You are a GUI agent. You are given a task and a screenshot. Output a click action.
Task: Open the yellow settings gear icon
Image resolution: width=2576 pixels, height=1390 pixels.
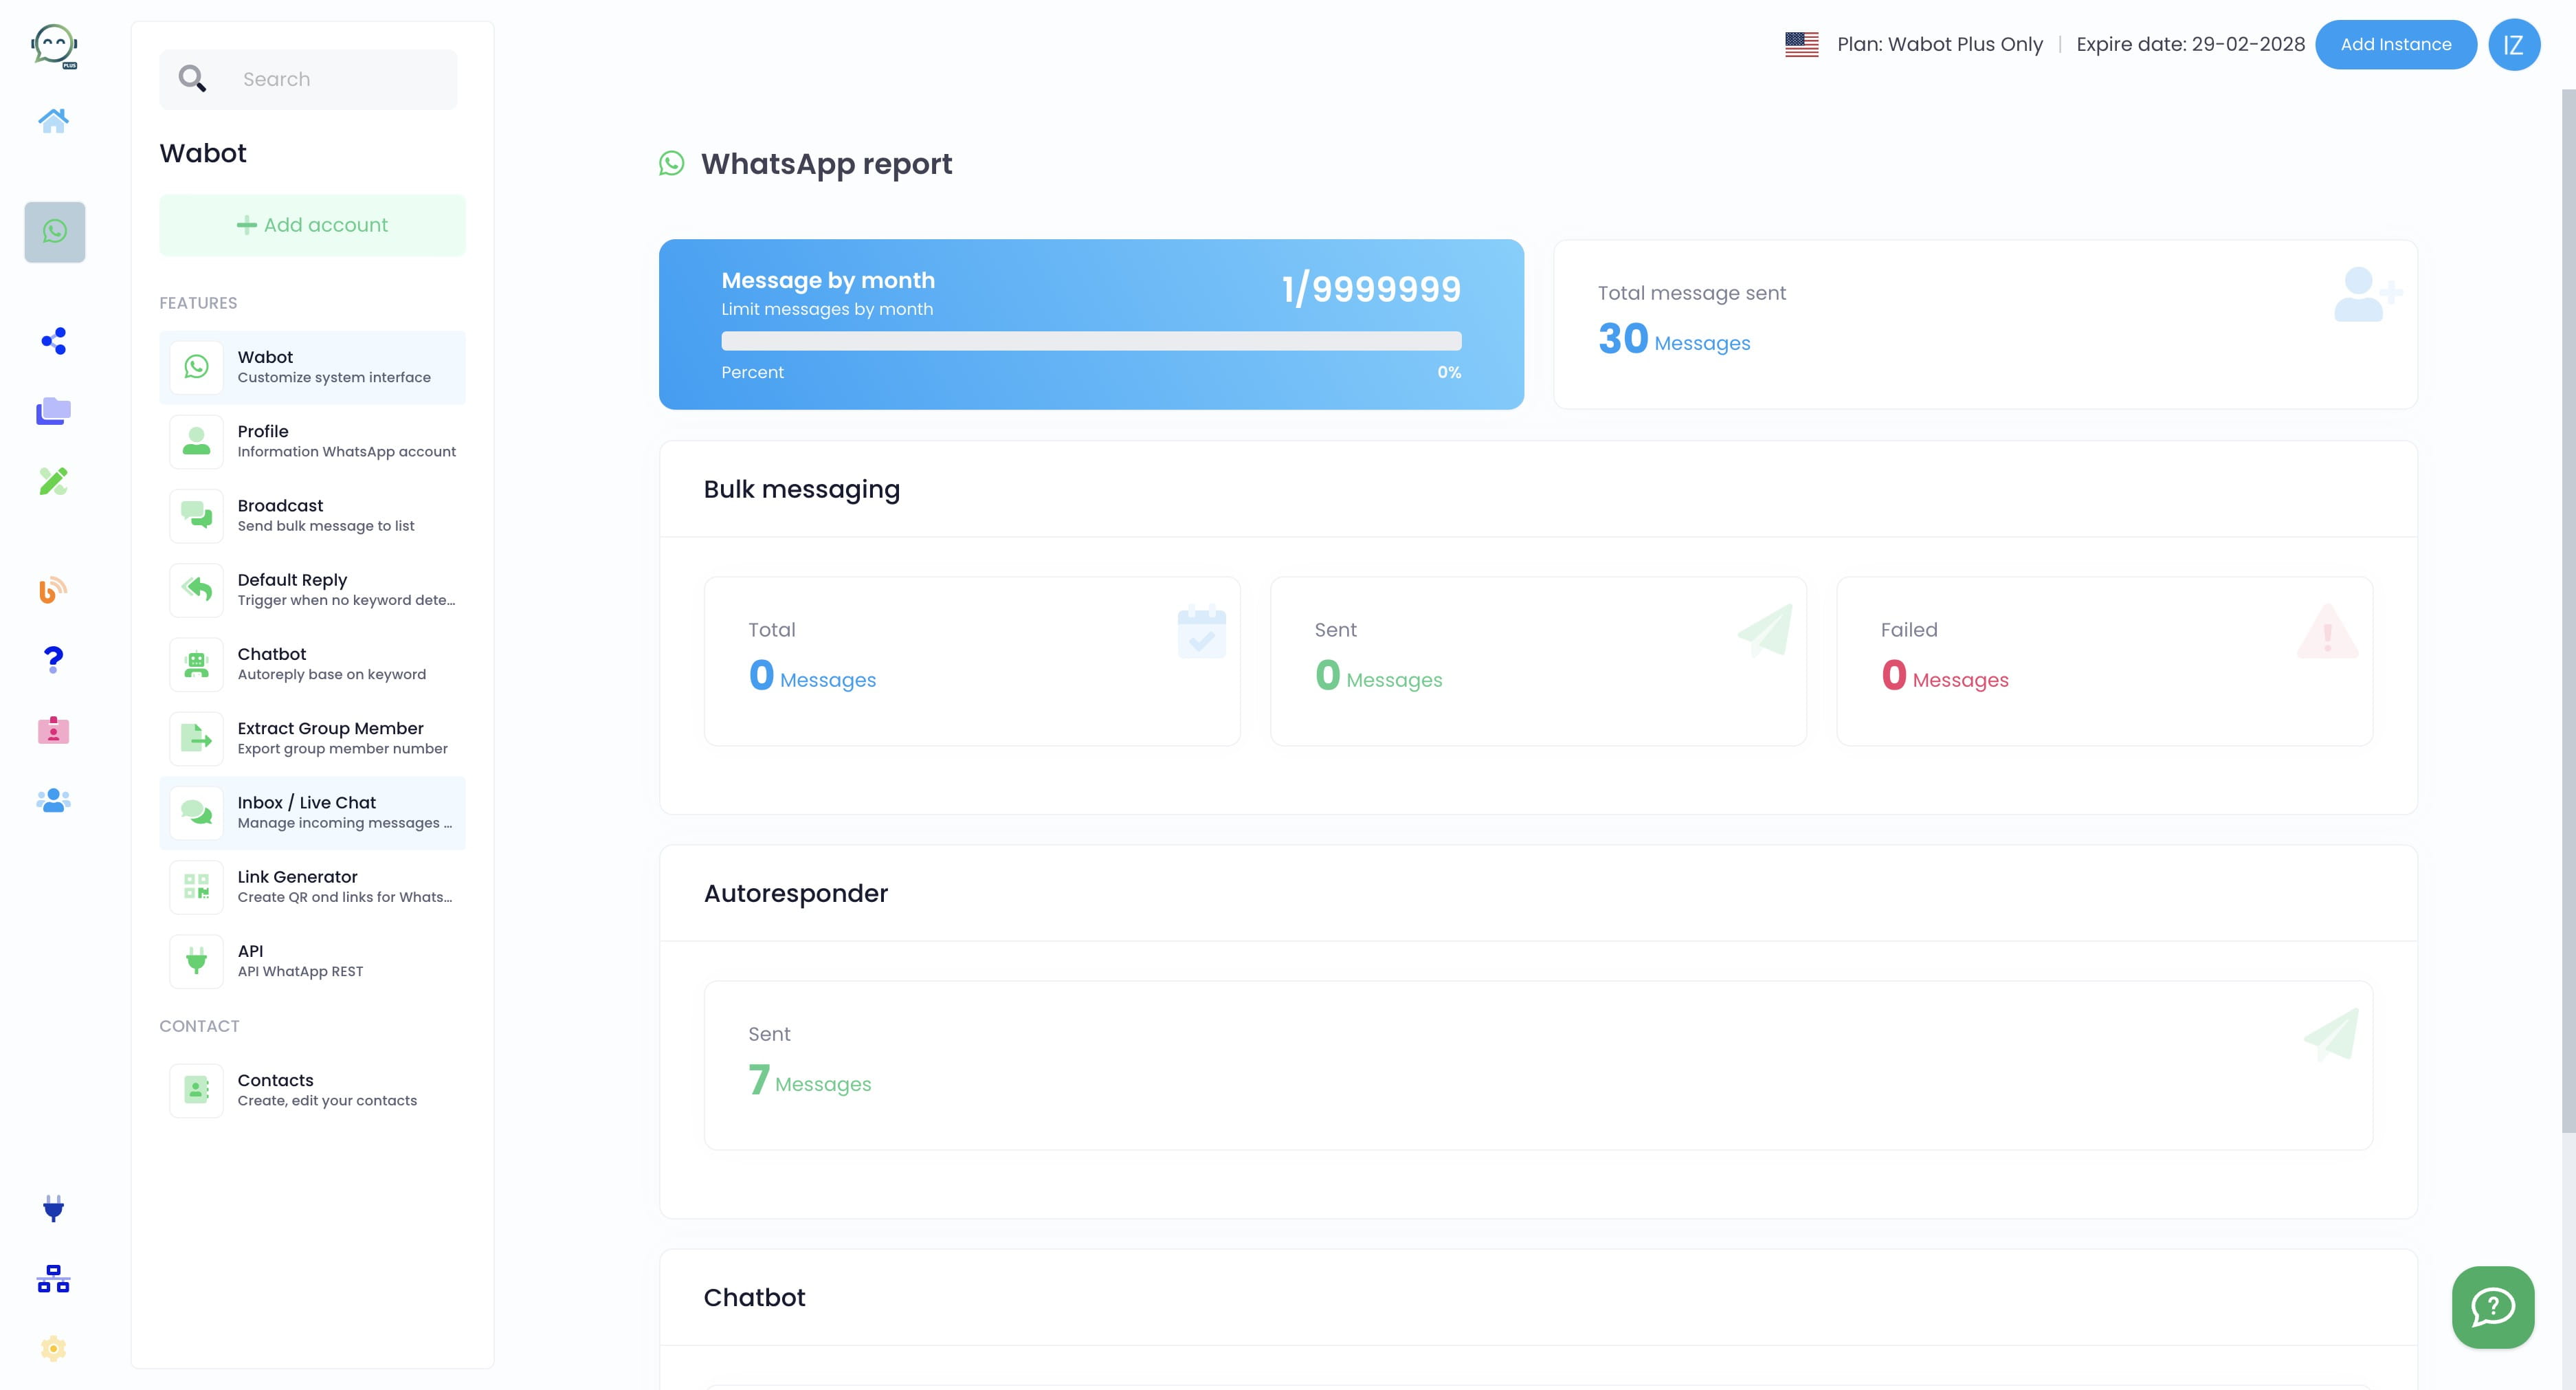[x=54, y=1349]
